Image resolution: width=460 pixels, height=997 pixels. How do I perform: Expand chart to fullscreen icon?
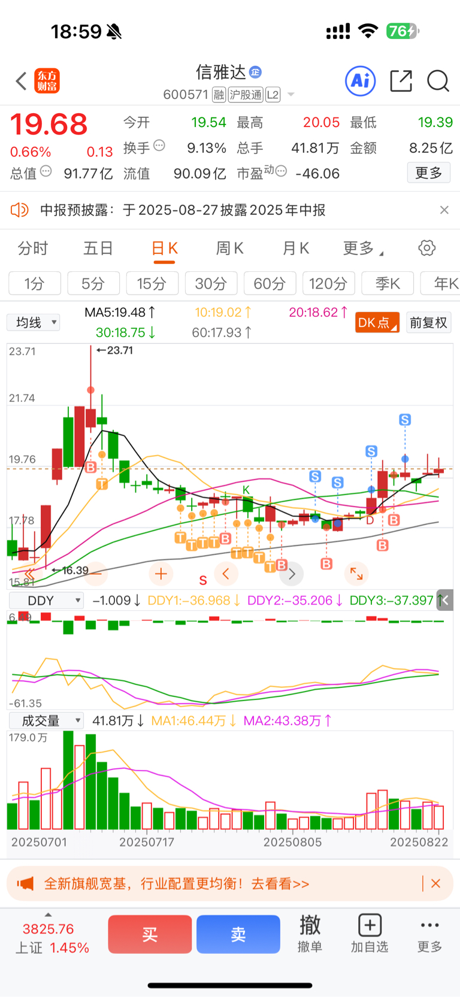[356, 574]
